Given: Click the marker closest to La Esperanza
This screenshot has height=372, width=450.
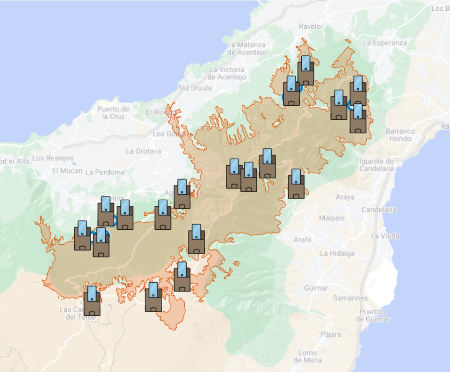Looking at the screenshot, I should coord(358,90).
